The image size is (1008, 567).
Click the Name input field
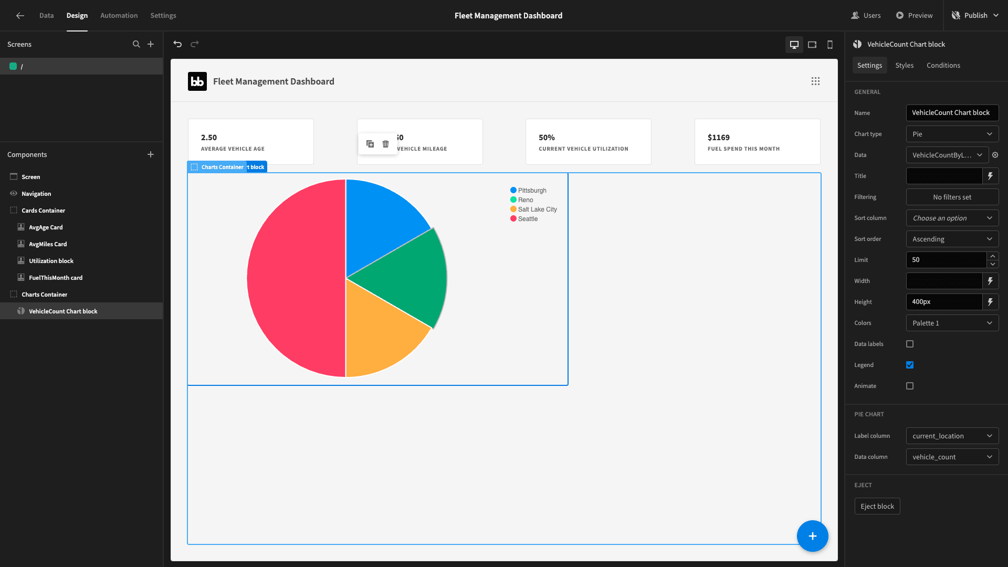[952, 113]
